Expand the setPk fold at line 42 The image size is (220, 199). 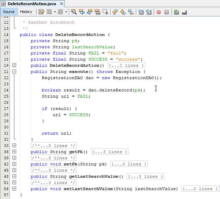point(14,164)
